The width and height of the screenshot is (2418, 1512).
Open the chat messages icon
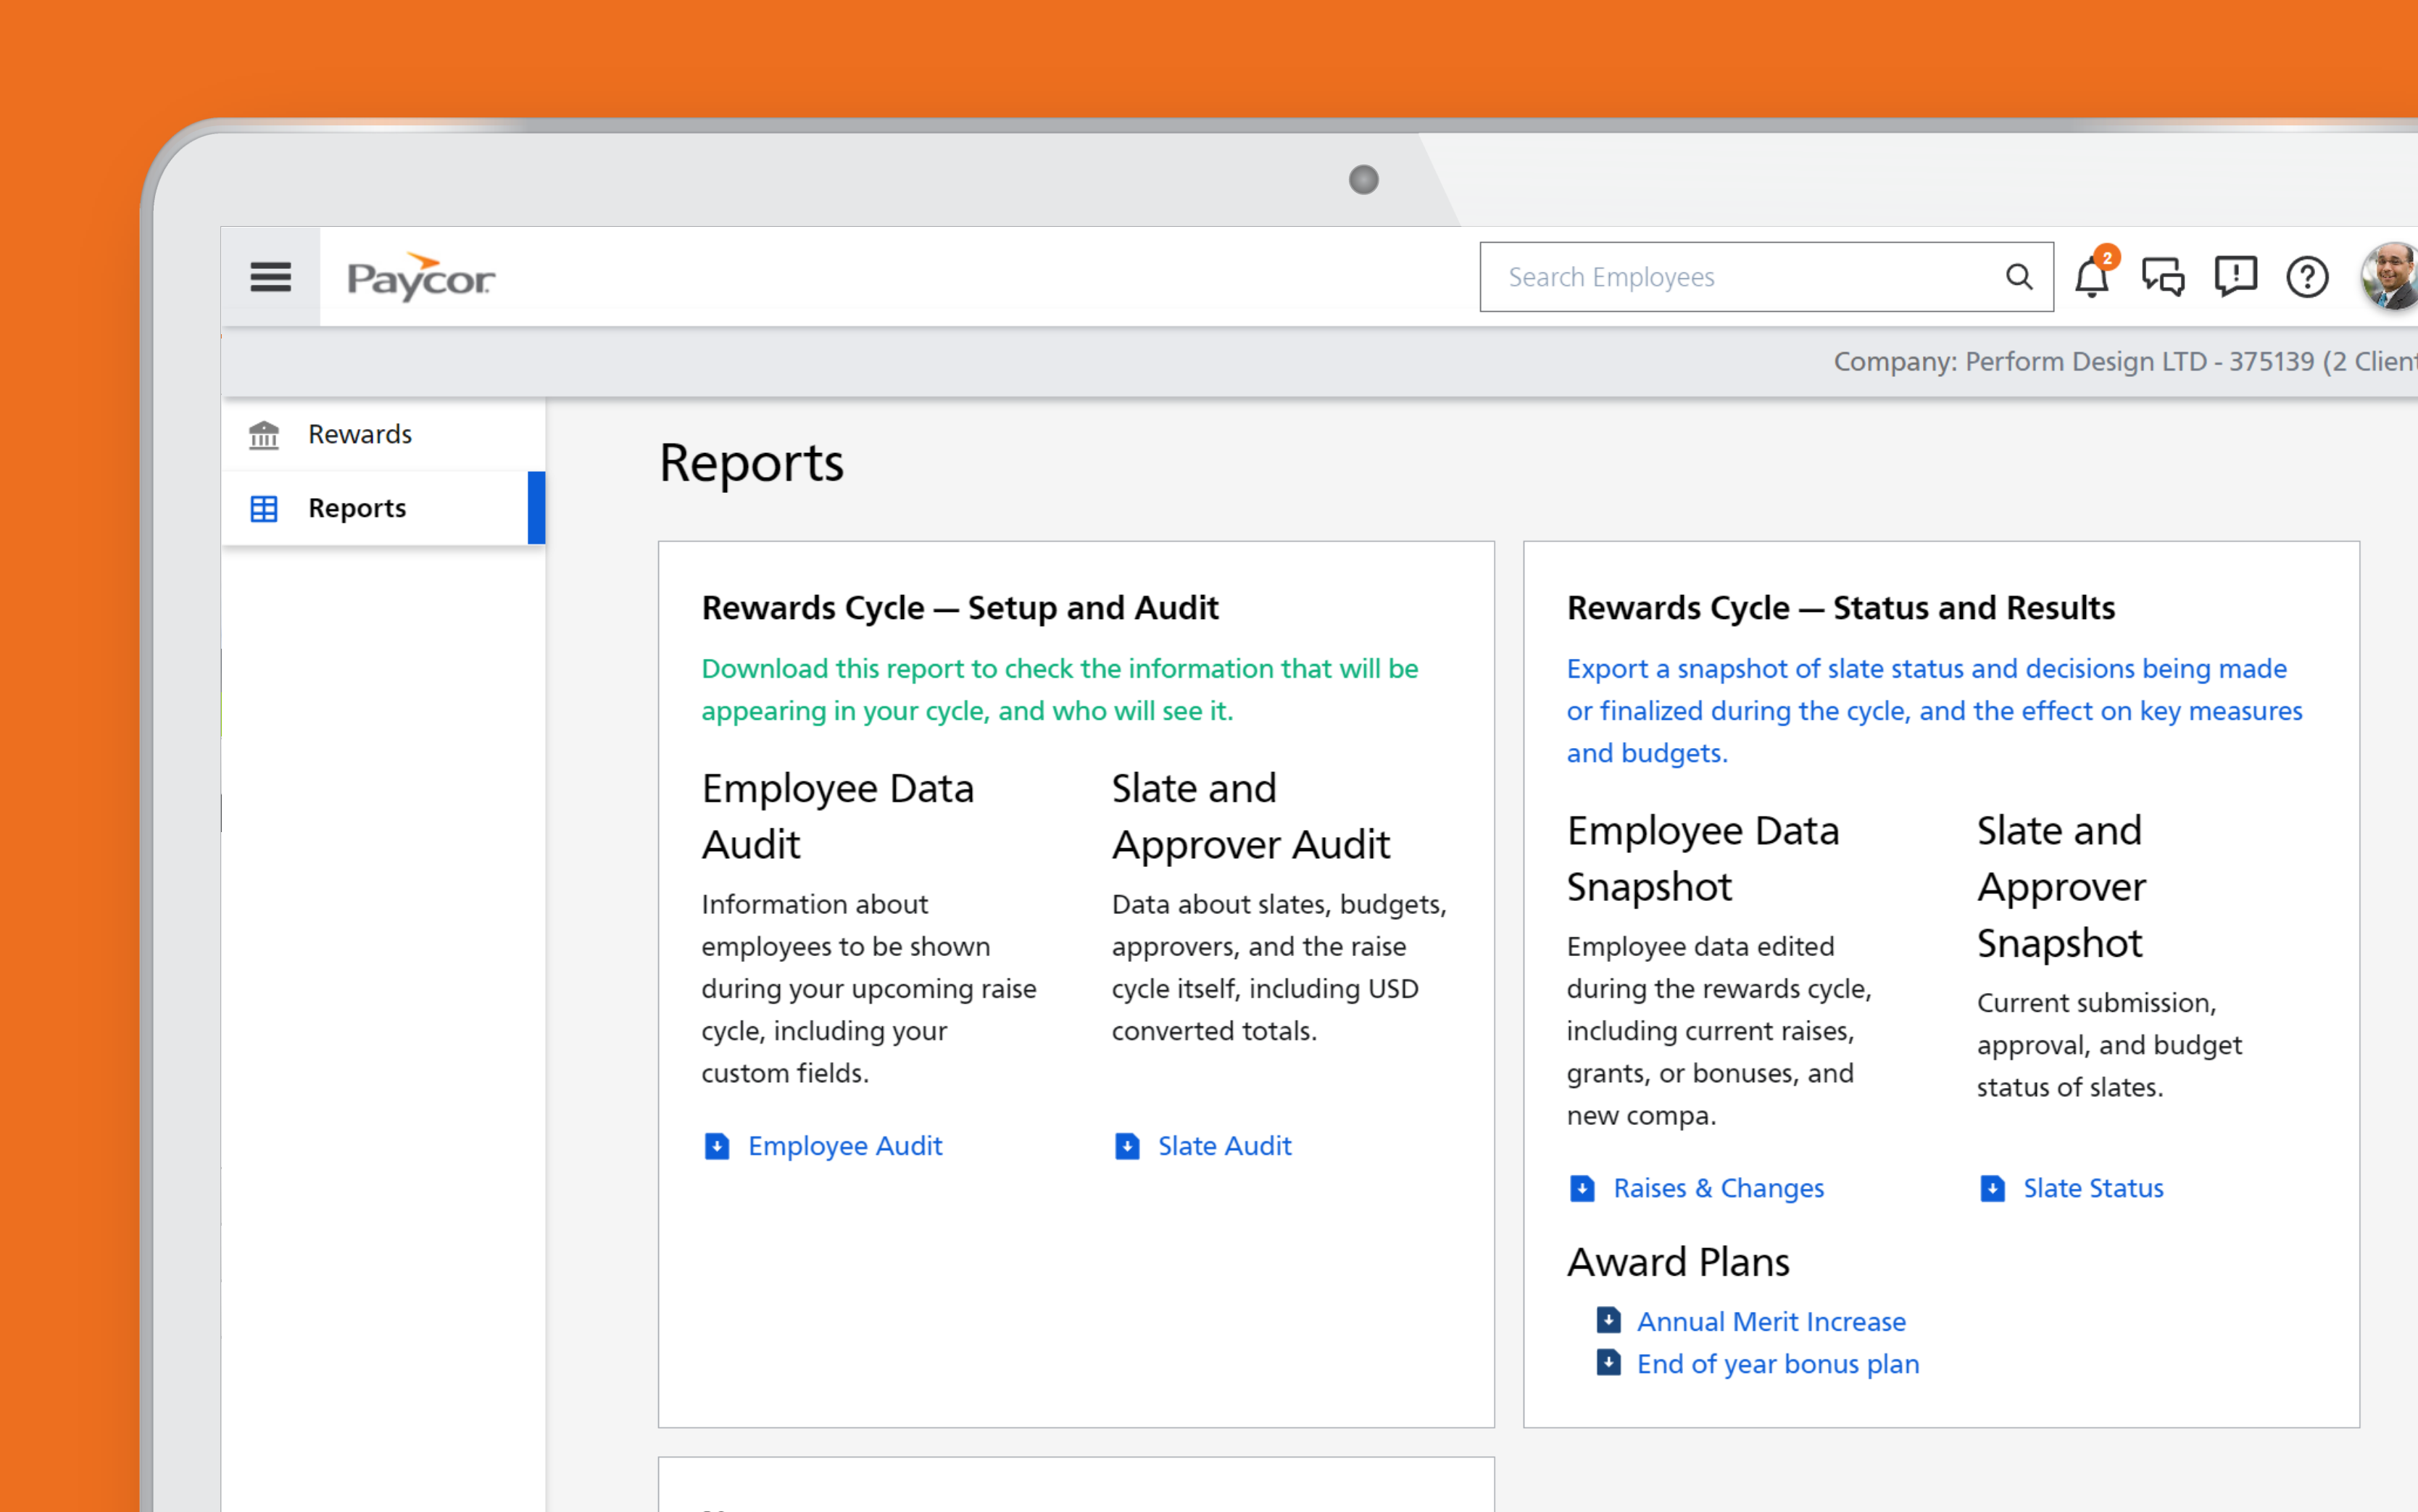pyautogui.click(x=2163, y=277)
